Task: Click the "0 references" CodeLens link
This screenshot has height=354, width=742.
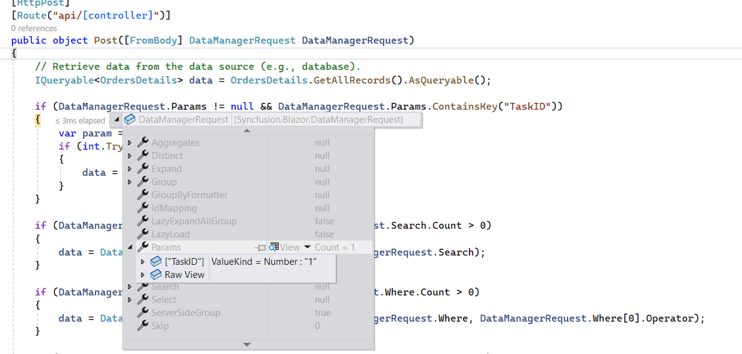Action: (34, 28)
